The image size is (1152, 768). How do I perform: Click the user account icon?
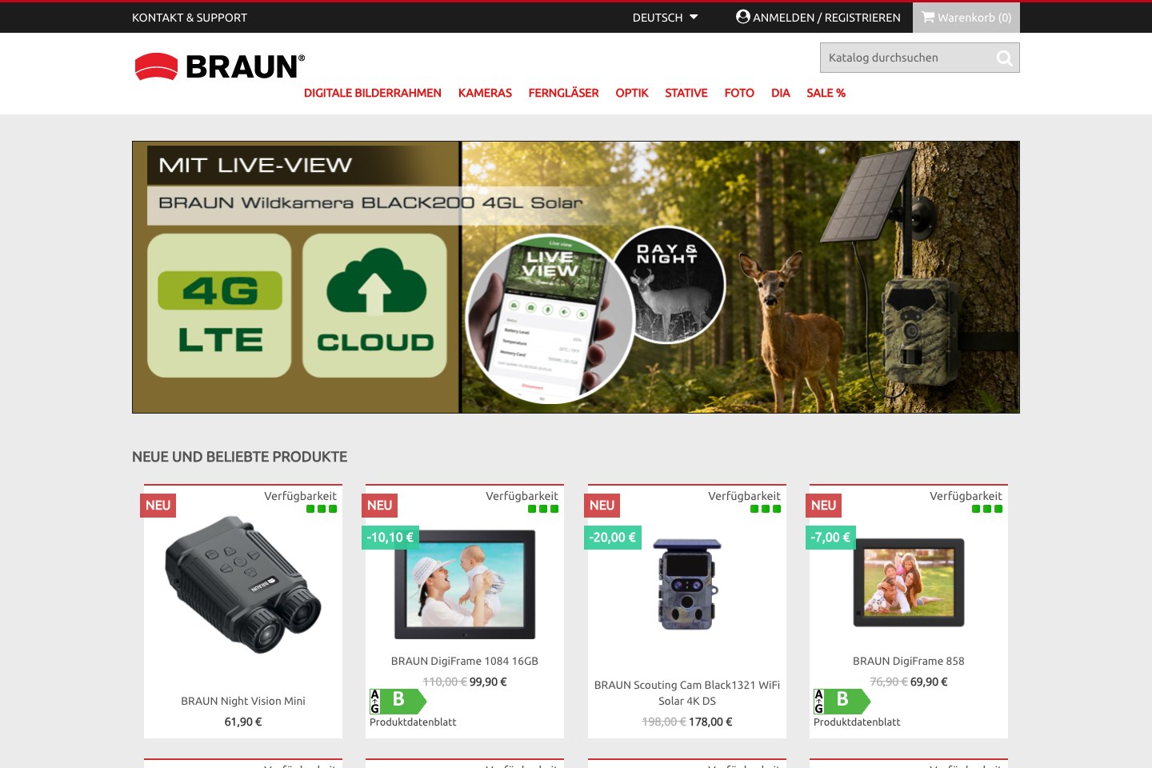pyautogui.click(x=743, y=17)
